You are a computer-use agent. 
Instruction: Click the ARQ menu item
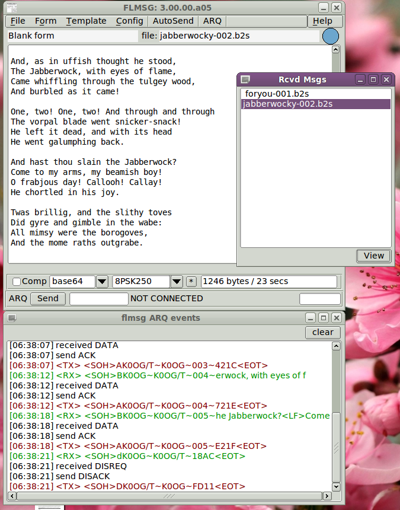point(212,21)
